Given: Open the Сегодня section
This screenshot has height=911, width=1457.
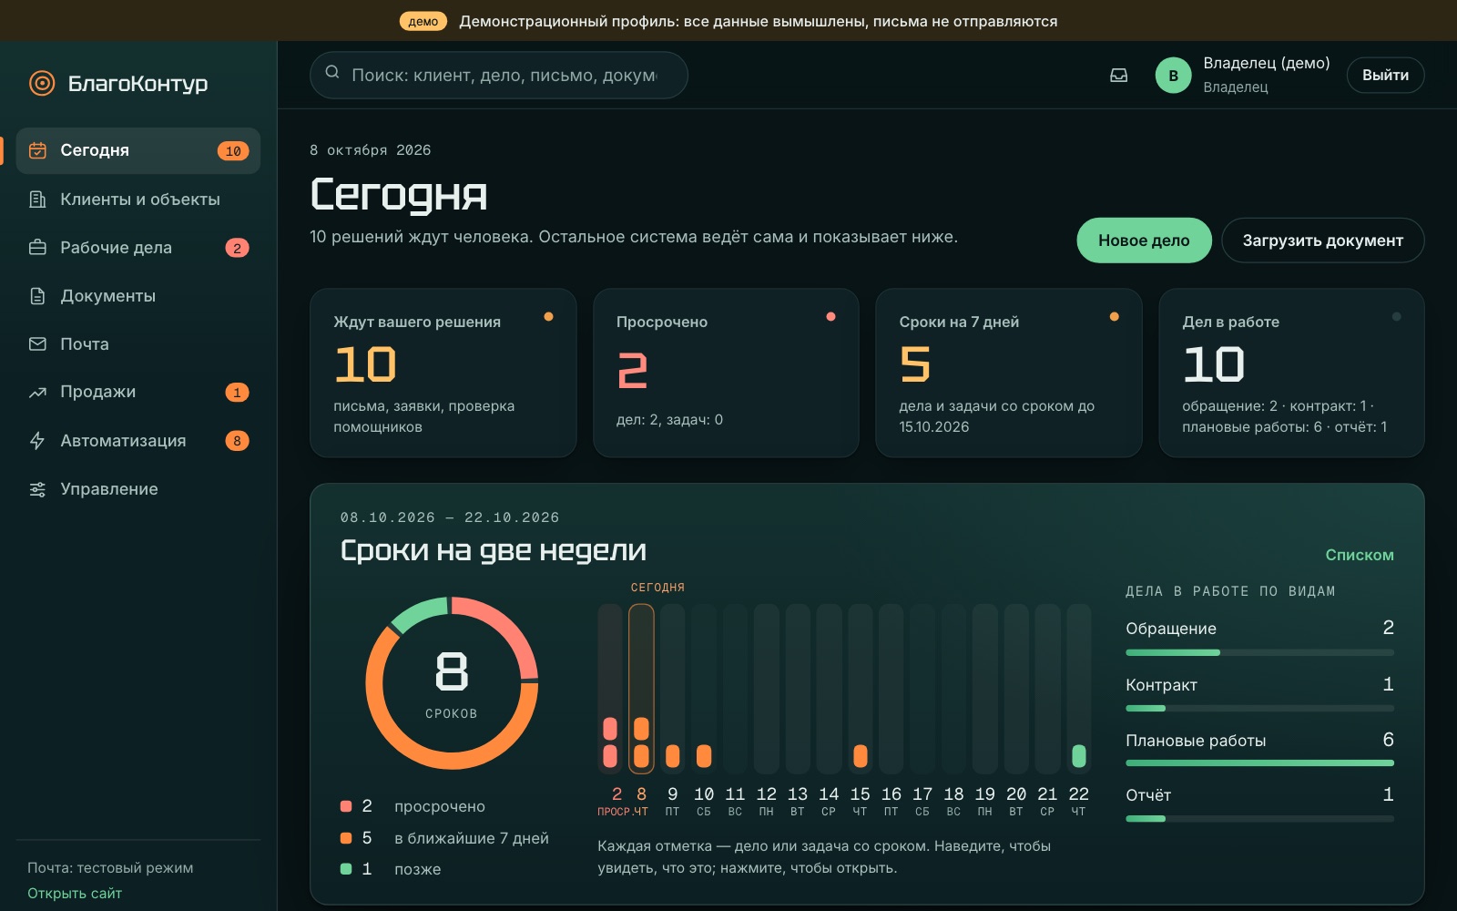Looking at the screenshot, I should pos(138,150).
